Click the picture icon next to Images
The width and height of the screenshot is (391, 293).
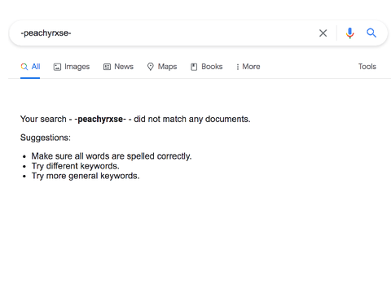pos(57,67)
